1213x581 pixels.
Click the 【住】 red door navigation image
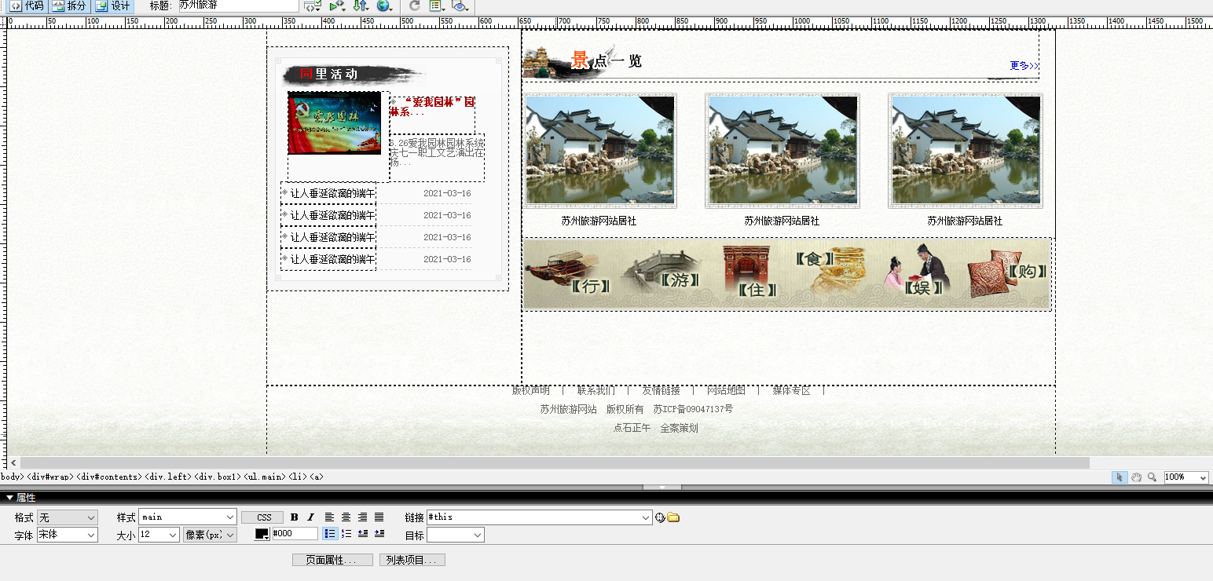(751, 272)
